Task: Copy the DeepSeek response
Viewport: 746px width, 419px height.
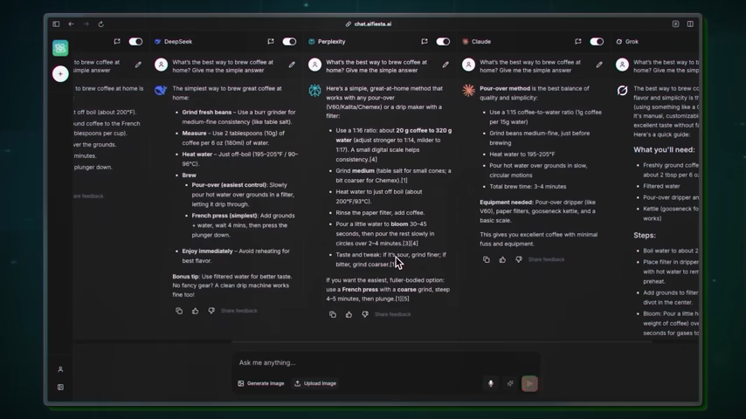Action: tap(179, 311)
